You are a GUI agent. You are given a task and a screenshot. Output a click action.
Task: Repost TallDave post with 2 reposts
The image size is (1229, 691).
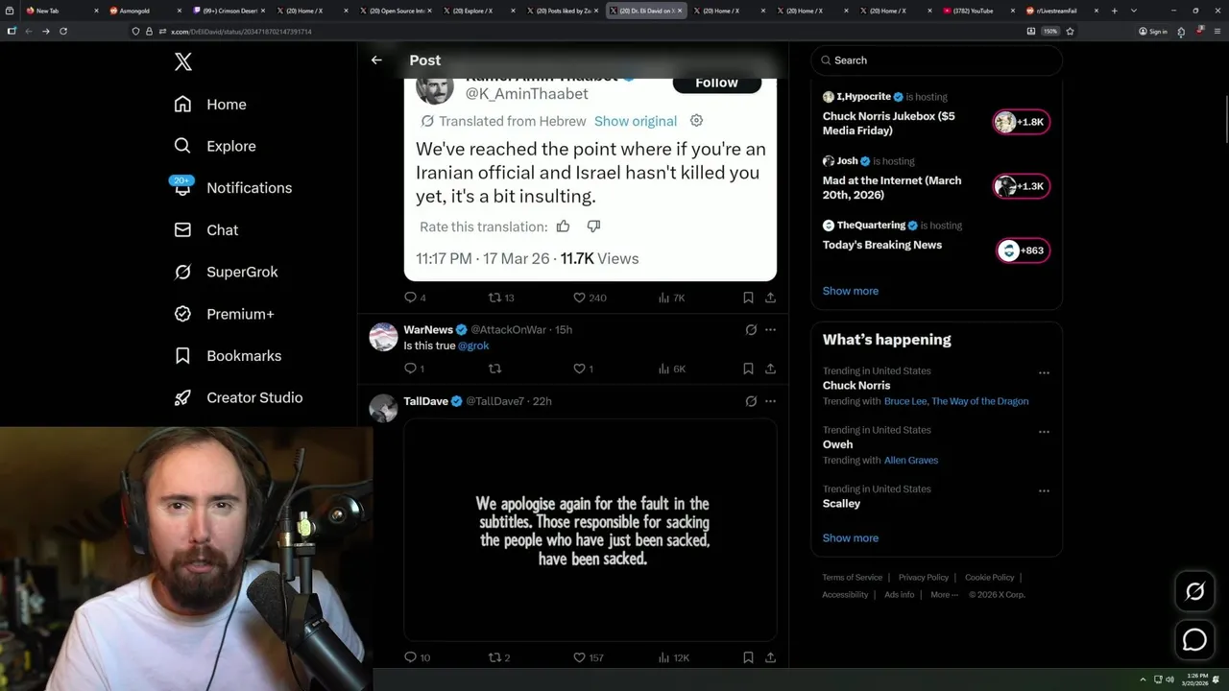[499, 657]
